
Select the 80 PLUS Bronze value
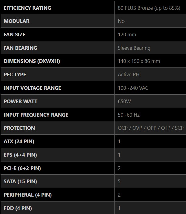[x=149, y=8]
